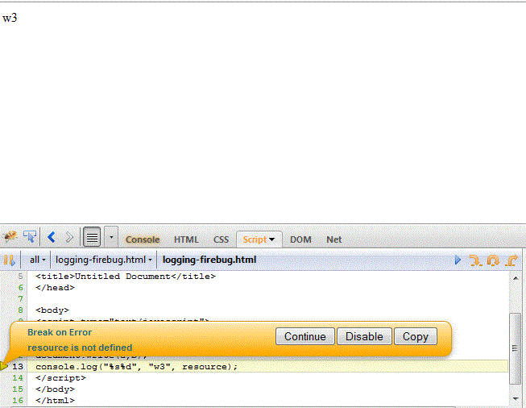526x408 pixels.
Task: Activate the element inspector pointer tool
Action: click(30, 237)
